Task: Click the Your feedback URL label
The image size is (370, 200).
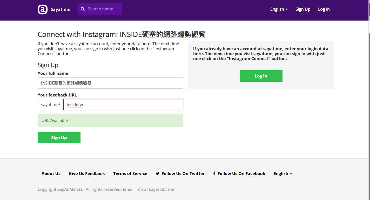Action: (57, 95)
